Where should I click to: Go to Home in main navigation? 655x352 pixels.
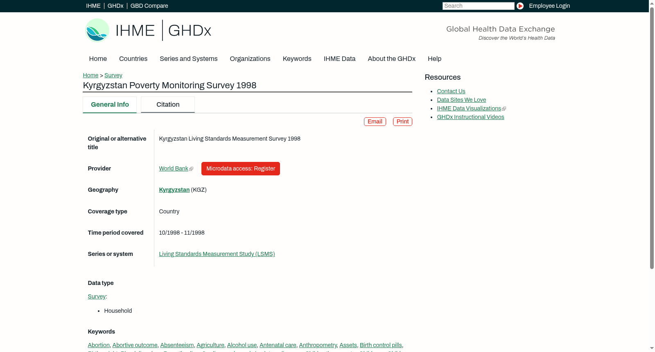(98, 58)
